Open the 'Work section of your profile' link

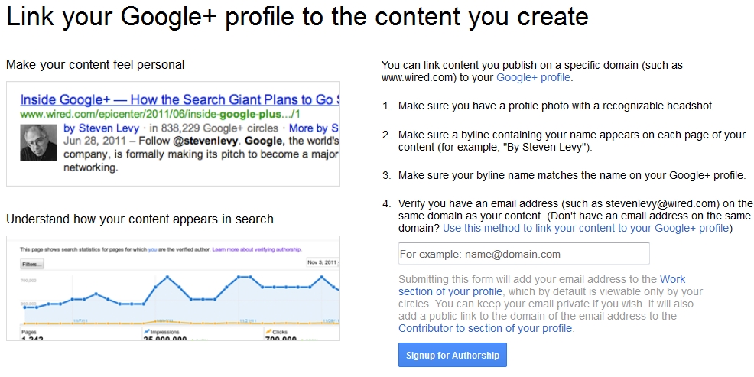coord(450,291)
